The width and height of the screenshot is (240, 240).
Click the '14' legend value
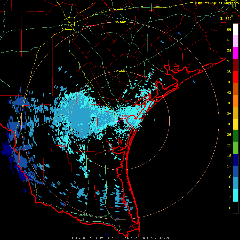coord(229,166)
